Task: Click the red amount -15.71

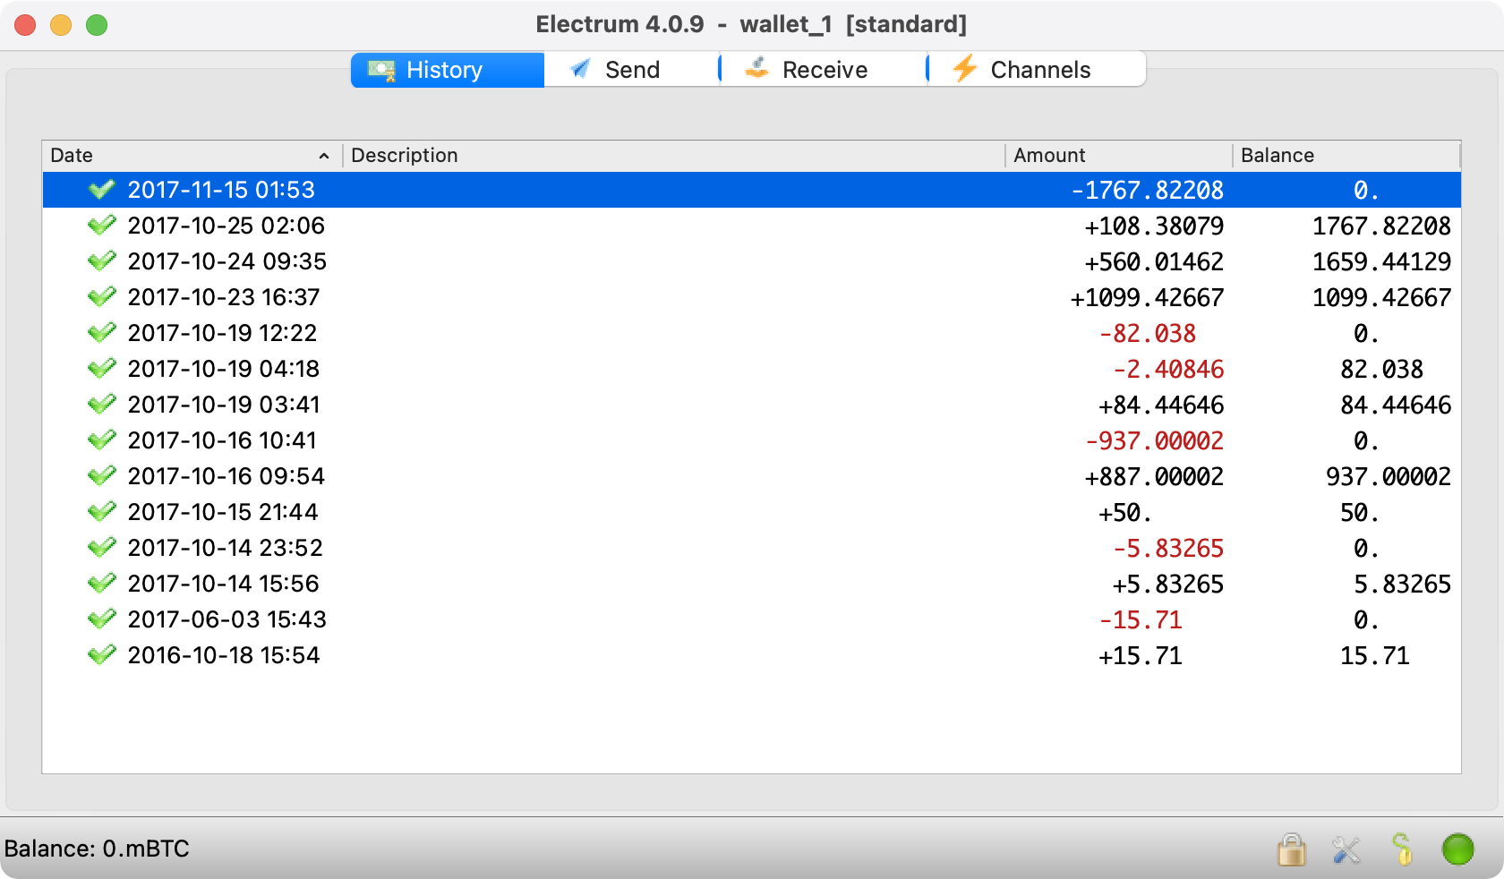Action: click(x=1141, y=619)
